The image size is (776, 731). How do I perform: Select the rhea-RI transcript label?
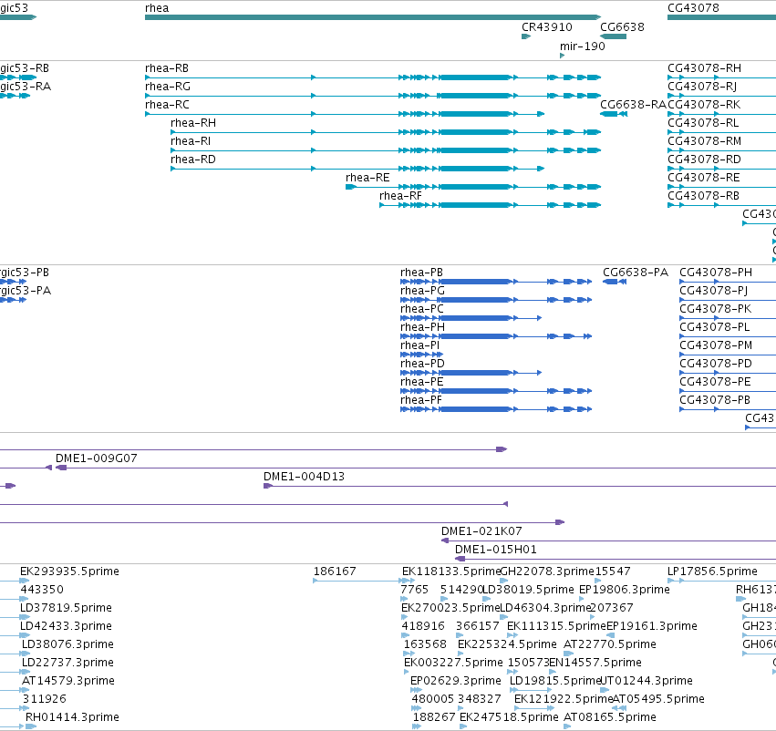point(191,141)
